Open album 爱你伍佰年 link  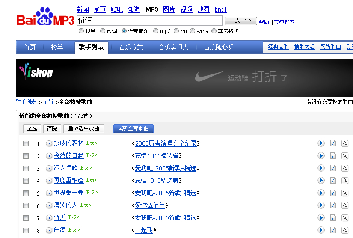point(150,205)
